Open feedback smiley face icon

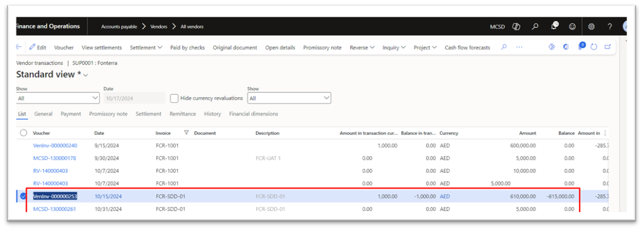click(572, 27)
